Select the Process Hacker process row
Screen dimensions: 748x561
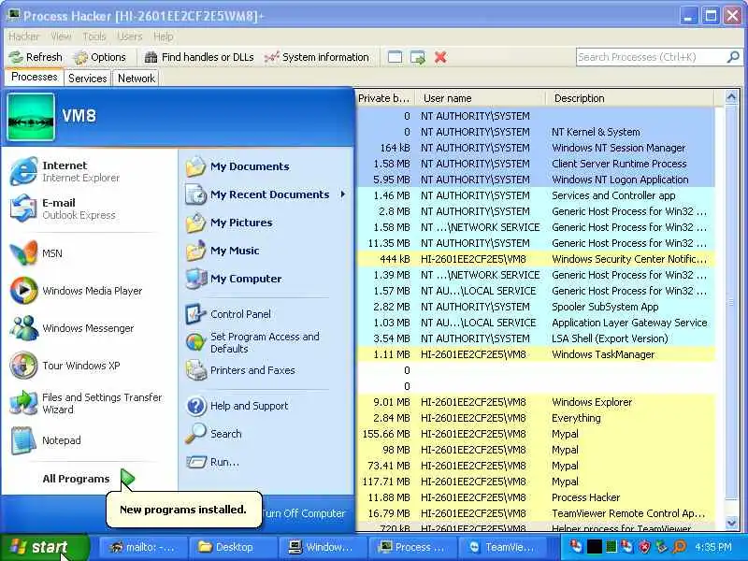(535, 497)
